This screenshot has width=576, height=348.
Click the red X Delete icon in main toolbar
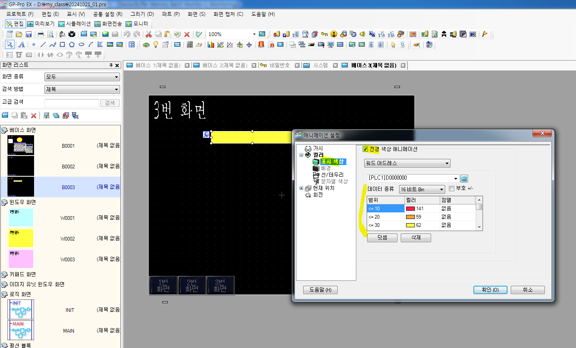coord(187,34)
